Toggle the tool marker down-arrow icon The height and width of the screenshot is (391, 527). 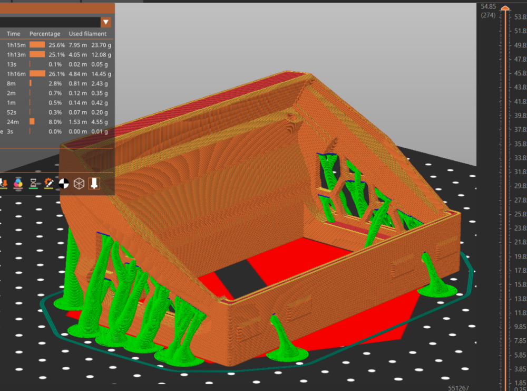(94, 184)
